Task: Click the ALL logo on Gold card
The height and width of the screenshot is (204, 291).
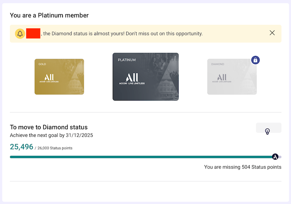Action: [49, 78]
